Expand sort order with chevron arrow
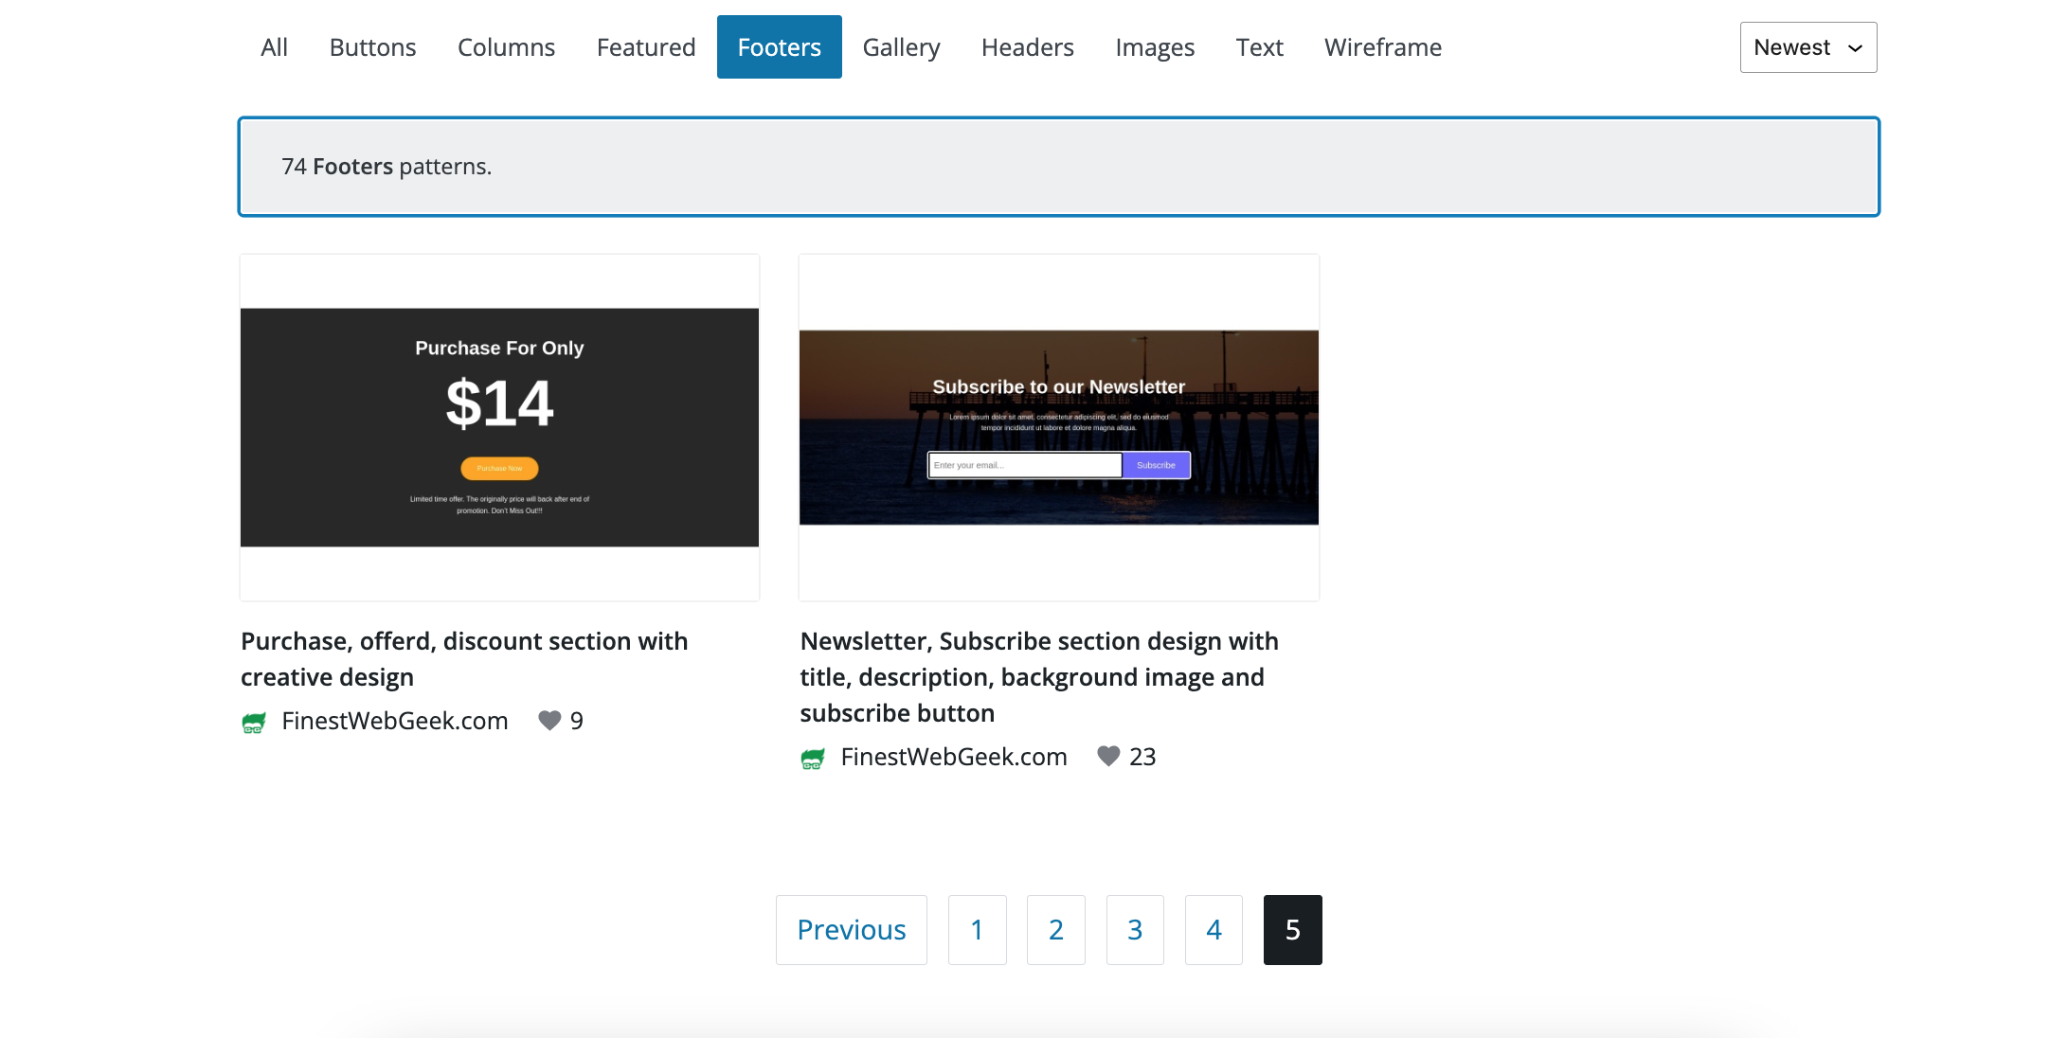 point(1854,46)
